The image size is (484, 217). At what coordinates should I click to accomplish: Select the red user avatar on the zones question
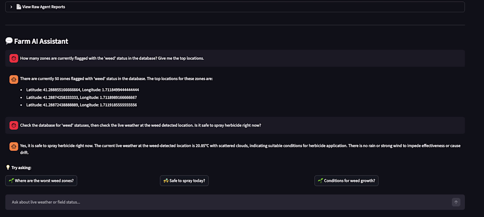(x=14, y=58)
